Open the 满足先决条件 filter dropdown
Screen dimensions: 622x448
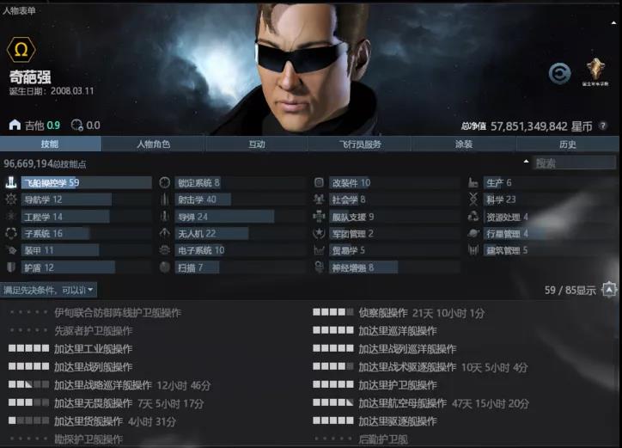click(48, 290)
